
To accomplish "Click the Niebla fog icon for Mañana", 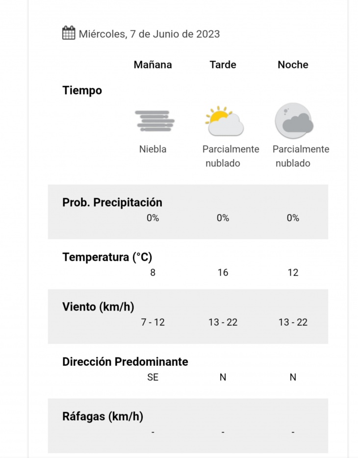I will [x=154, y=121].
